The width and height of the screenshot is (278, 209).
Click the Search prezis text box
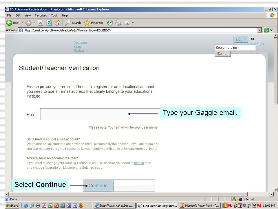[235, 47]
